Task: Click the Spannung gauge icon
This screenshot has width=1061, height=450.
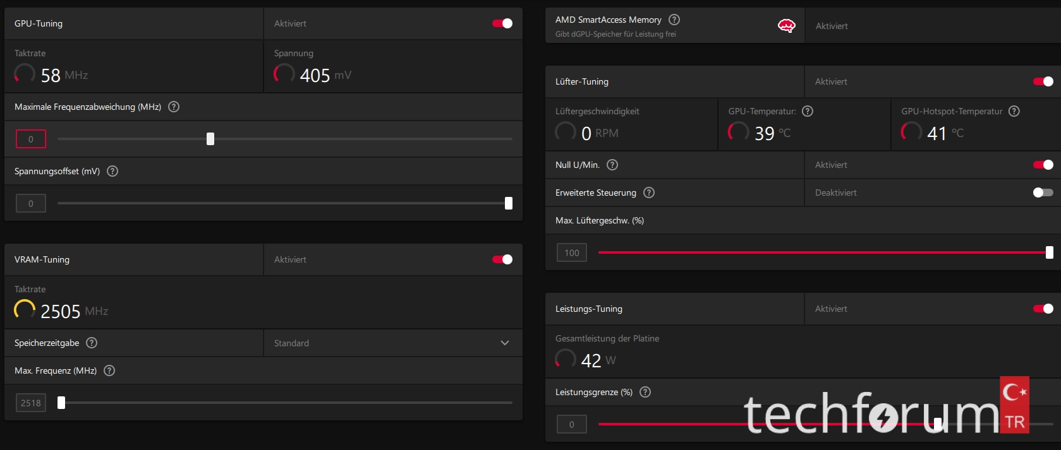Action: (x=284, y=74)
